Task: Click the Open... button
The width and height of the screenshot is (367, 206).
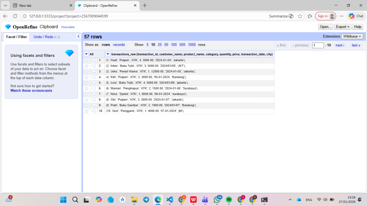Action: (x=325, y=27)
